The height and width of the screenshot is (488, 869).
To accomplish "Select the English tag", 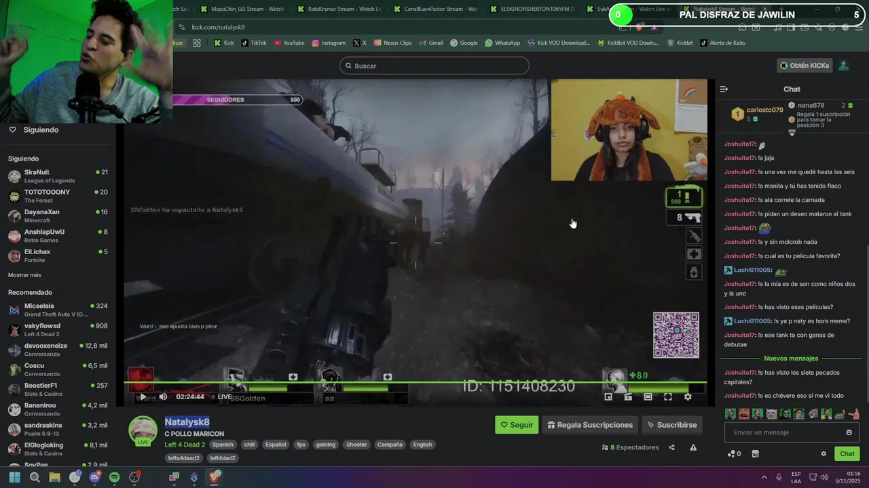I will click(x=422, y=445).
